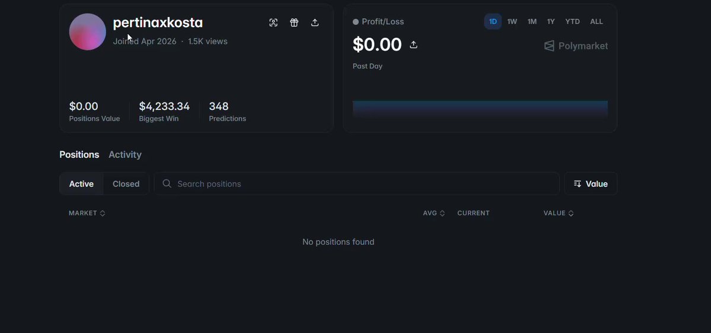Switch to the Positions tab

coord(79,155)
